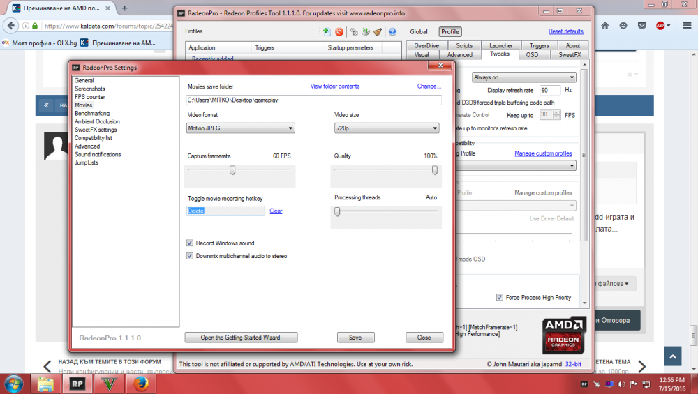
Task: Open the volume speaker tray icon
Action: coord(621,384)
